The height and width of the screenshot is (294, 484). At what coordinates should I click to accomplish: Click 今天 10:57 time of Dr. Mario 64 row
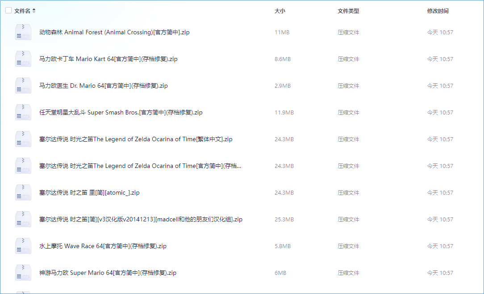(x=440, y=86)
